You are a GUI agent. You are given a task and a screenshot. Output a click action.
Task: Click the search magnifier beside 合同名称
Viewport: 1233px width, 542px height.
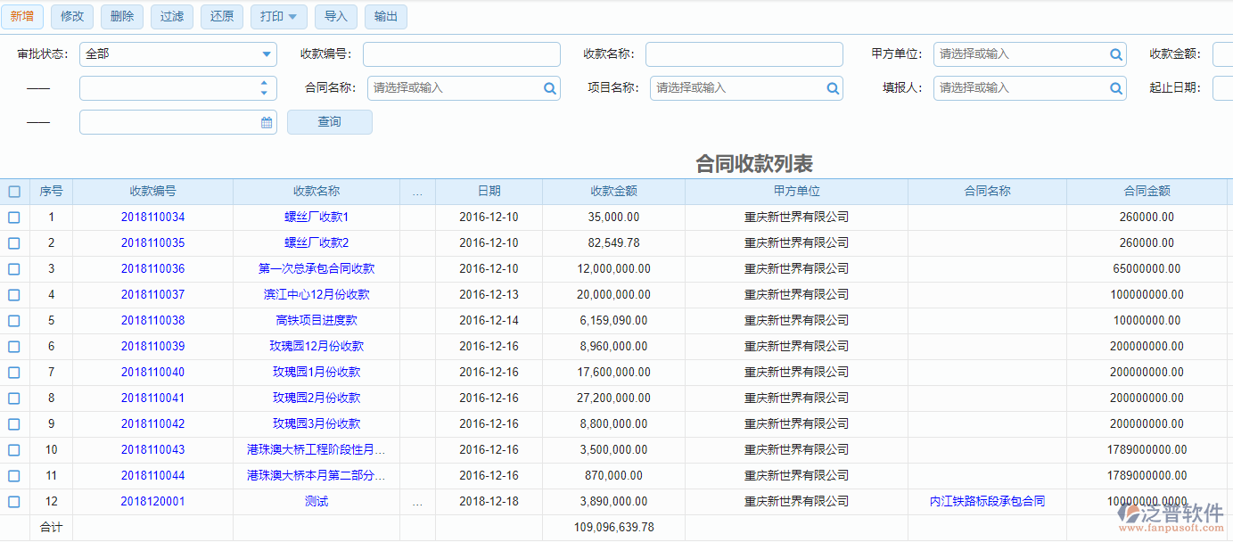548,88
